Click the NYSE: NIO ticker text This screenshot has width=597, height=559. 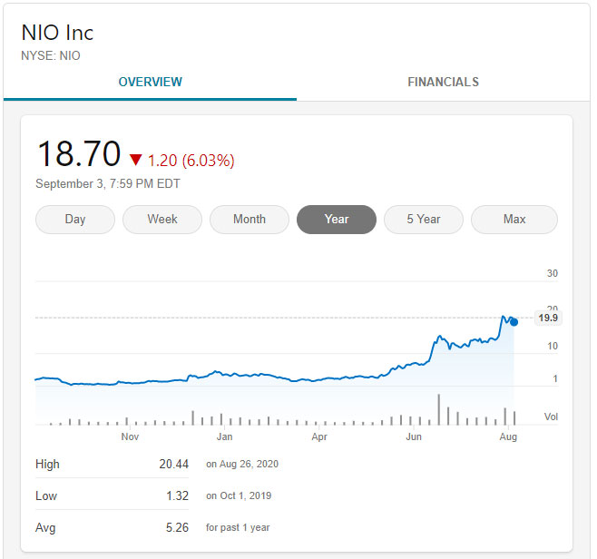pos(51,55)
